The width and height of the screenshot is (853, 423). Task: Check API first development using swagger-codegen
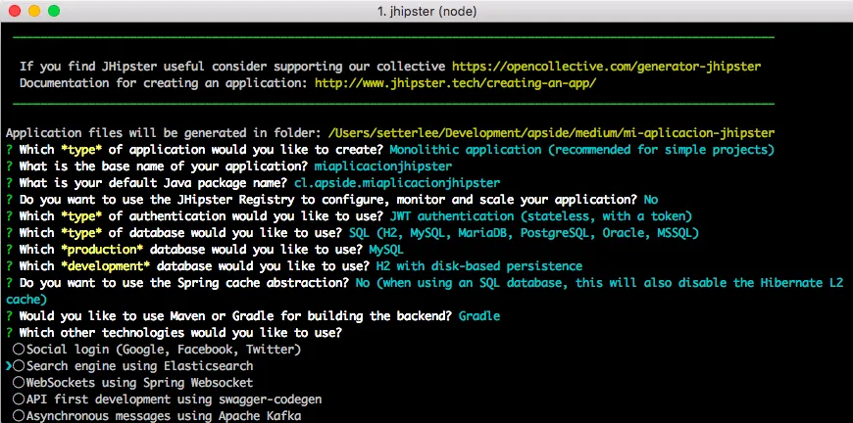pyautogui.click(x=167, y=399)
